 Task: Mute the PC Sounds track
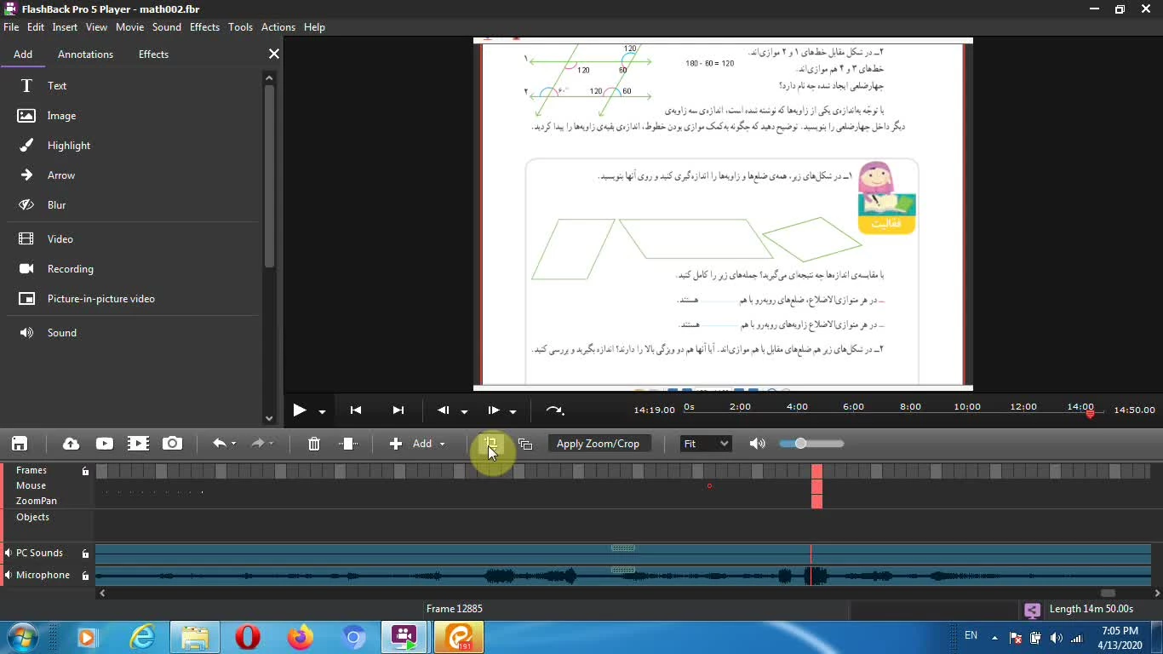(9, 554)
